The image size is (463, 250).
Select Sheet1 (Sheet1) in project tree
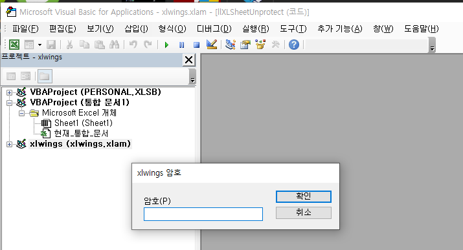tap(84, 123)
